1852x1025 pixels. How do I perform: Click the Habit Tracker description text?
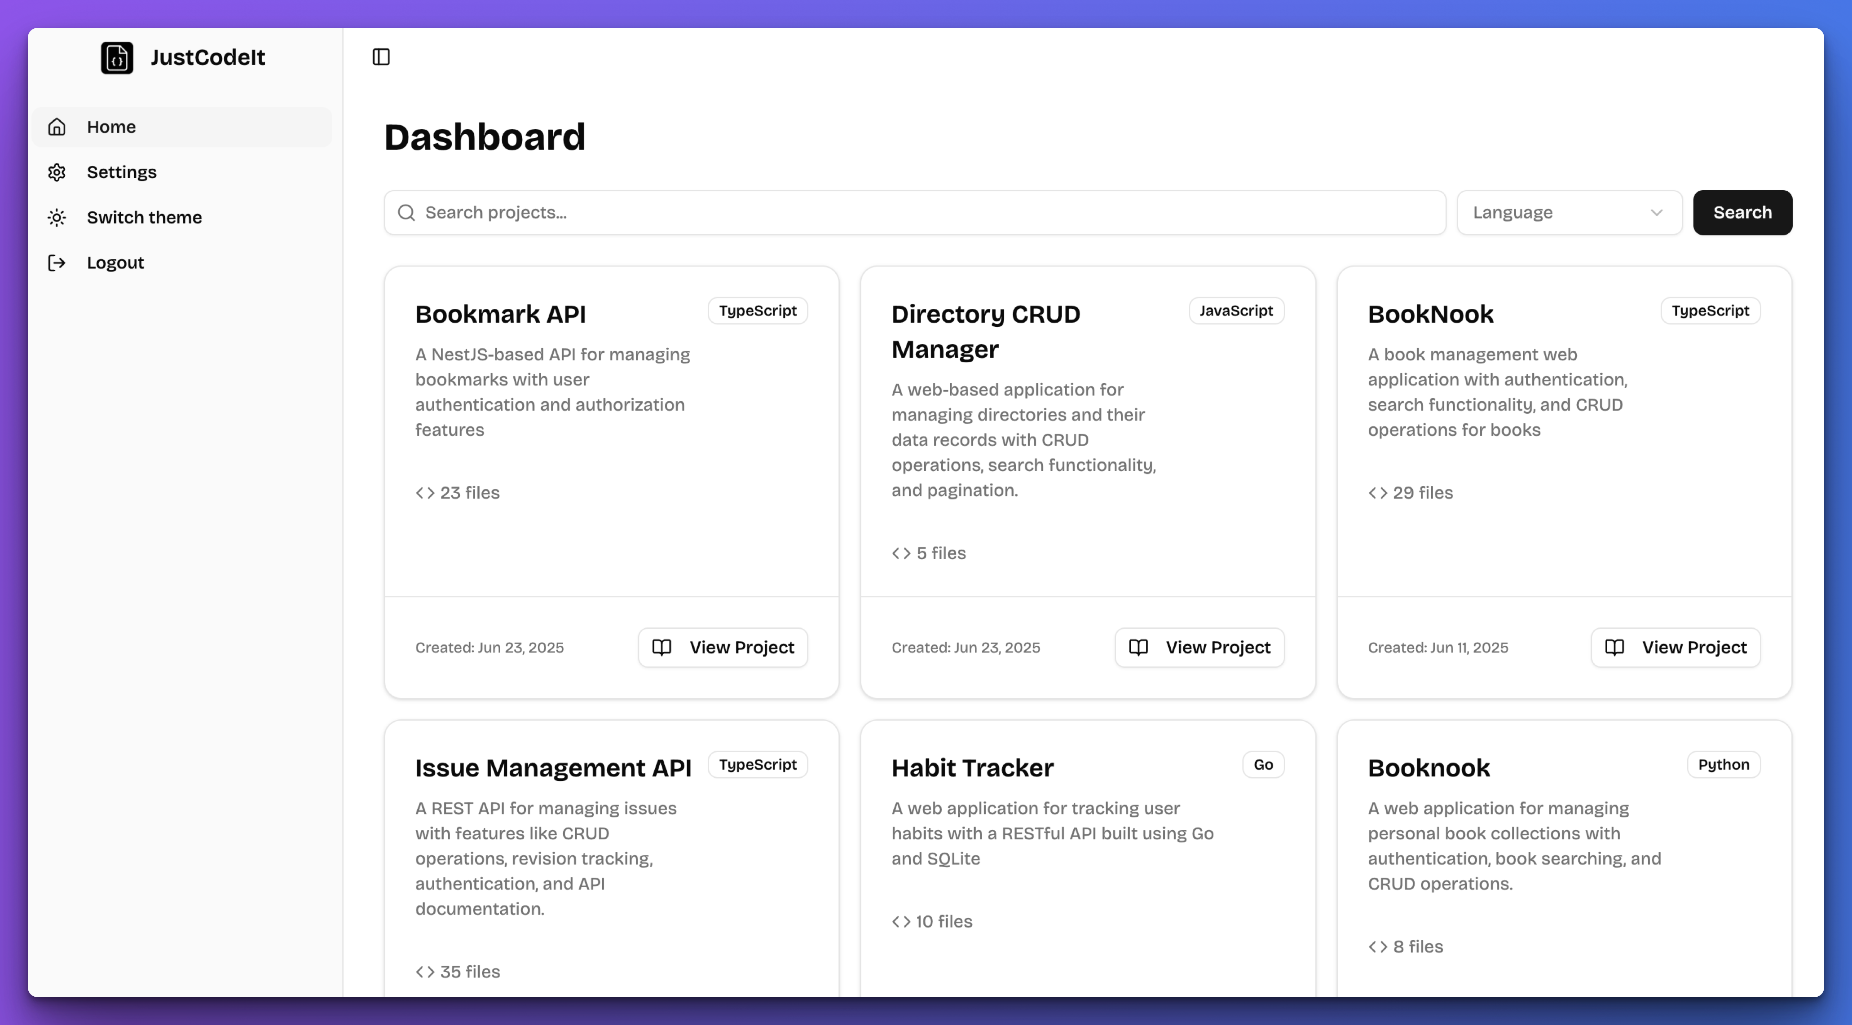pyautogui.click(x=1053, y=834)
